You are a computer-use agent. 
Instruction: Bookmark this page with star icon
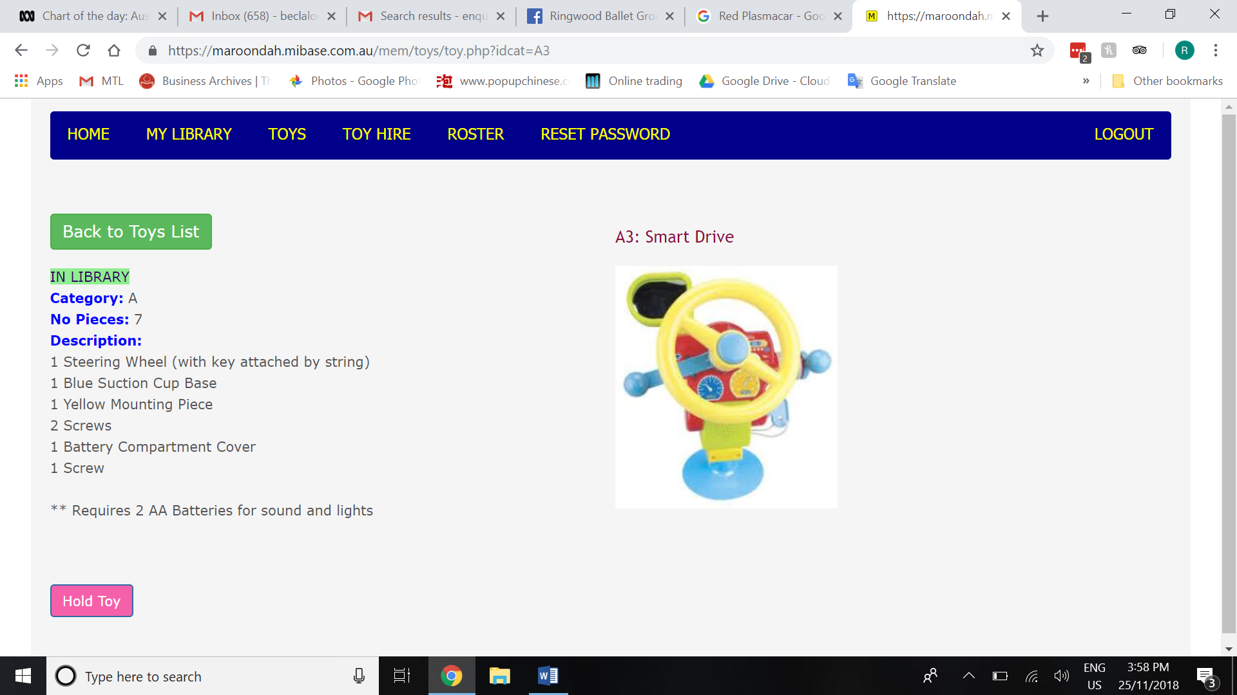tap(1037, 50)
